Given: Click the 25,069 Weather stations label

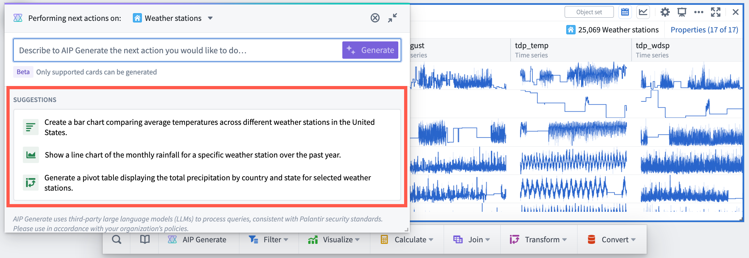Looking at the screenshot, I should (618, 30).
